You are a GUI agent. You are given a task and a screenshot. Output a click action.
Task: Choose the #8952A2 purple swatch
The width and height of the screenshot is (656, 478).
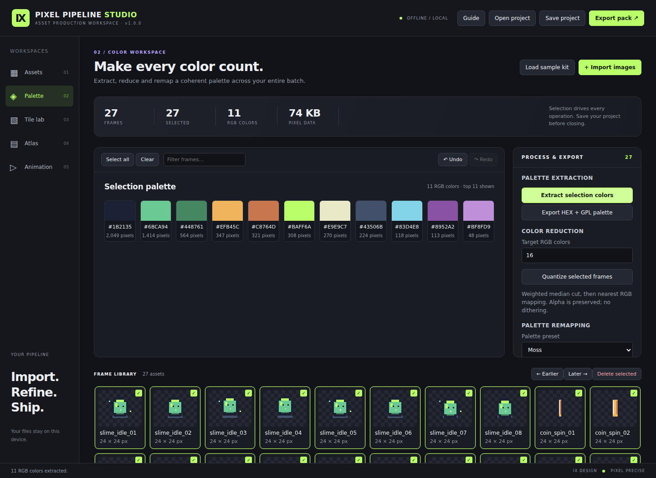443,221
